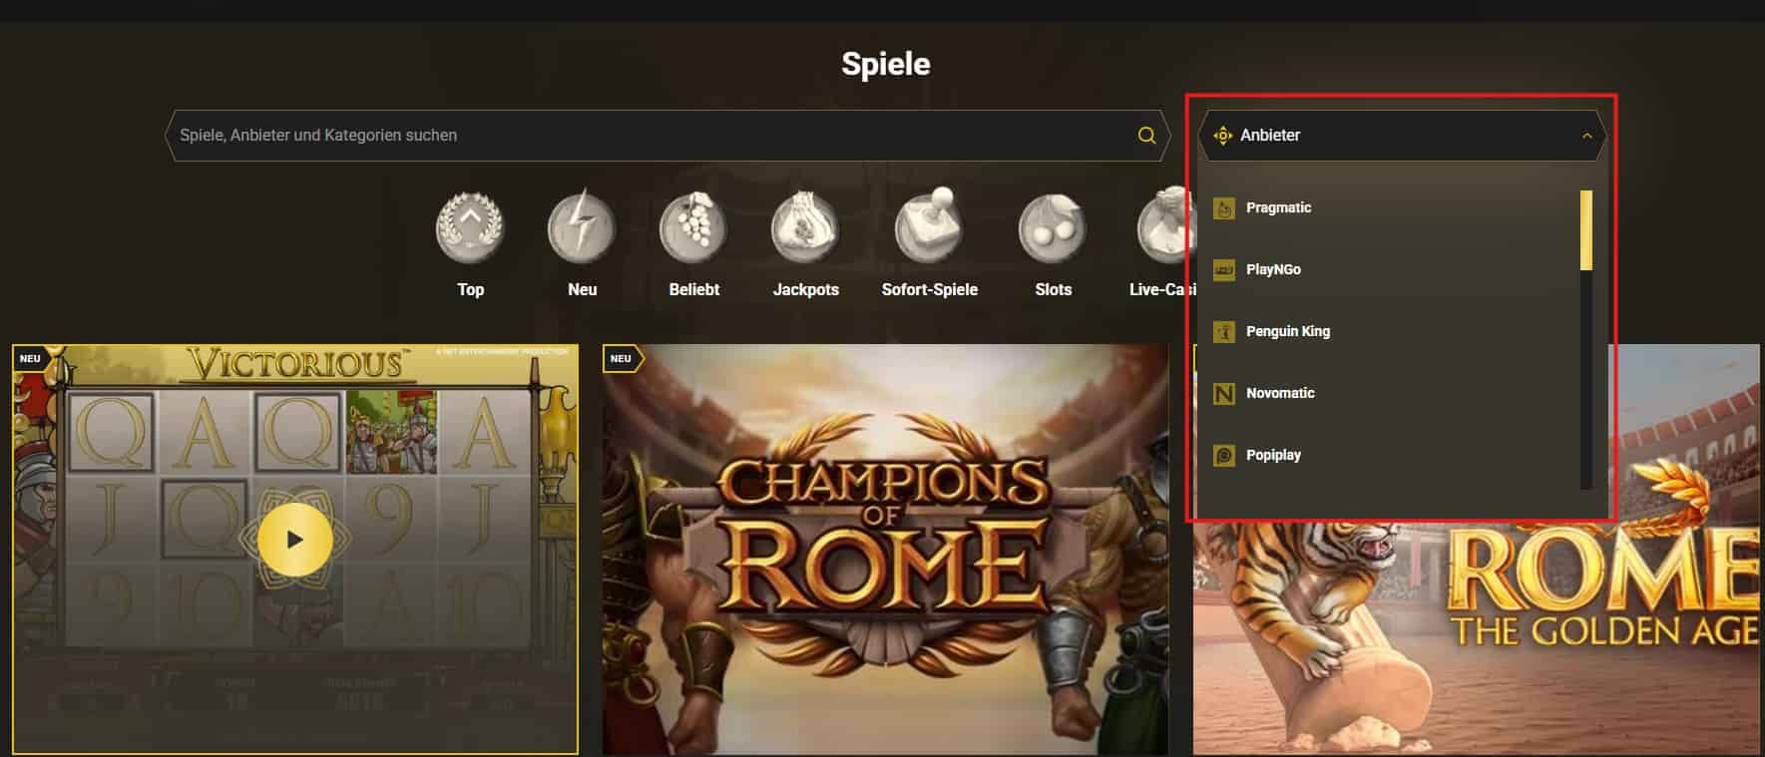Screen dimensions: 1765x757
Task: Click the search magnifier icon
Action: (1146, 136)
